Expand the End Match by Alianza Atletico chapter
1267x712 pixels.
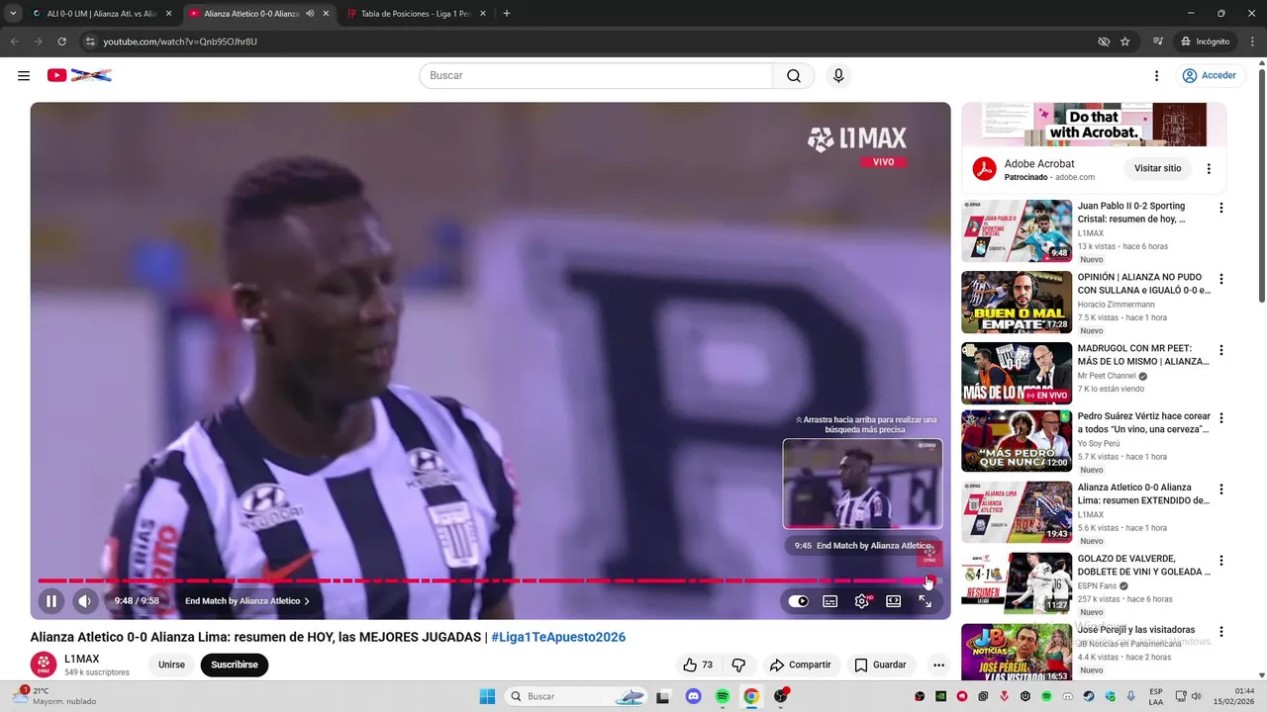click(247, 601)
